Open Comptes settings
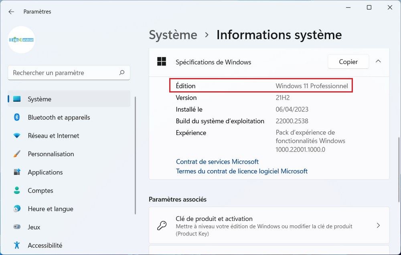This screenshot has width=401, height=255. click(x=69, y=191)
